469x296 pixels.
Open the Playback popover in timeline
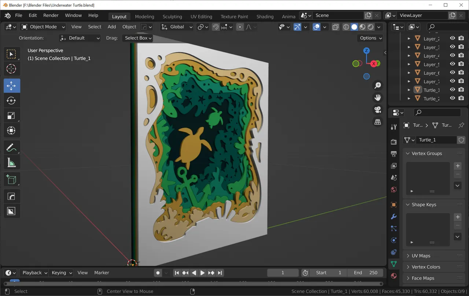point(35,273)
